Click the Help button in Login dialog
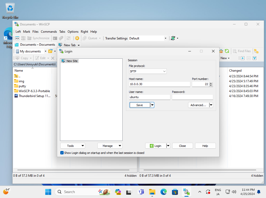Image resolution: width=266 pixels, height=198 pixels. click(205, 146)
